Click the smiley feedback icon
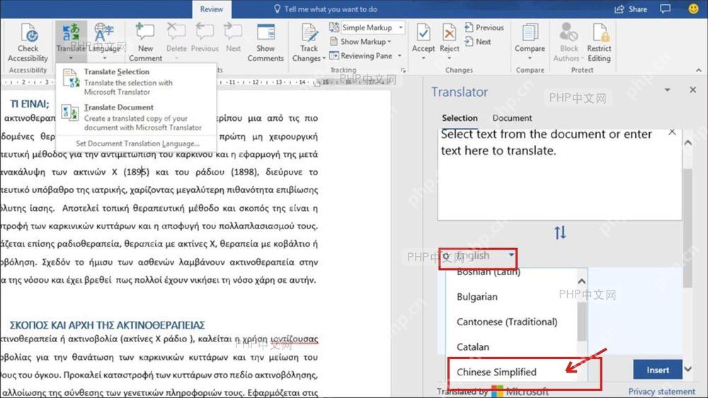Image resolution: width=708 pixels, height=398 pixels. (694, 9)
